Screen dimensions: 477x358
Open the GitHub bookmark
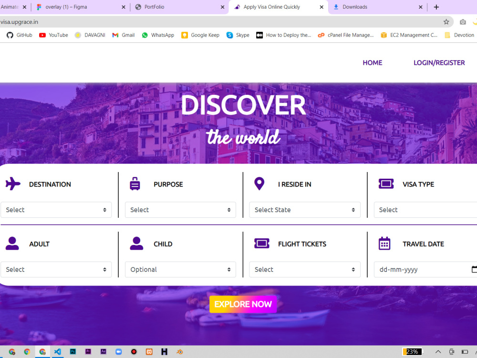coord(20,35)
